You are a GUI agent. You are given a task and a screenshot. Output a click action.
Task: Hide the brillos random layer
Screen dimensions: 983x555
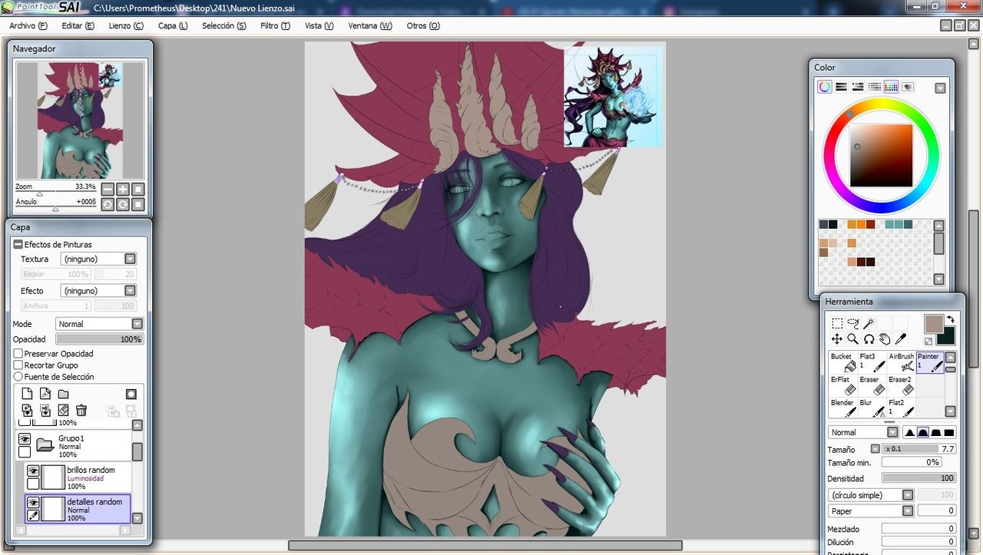click(x=33, y=471)
